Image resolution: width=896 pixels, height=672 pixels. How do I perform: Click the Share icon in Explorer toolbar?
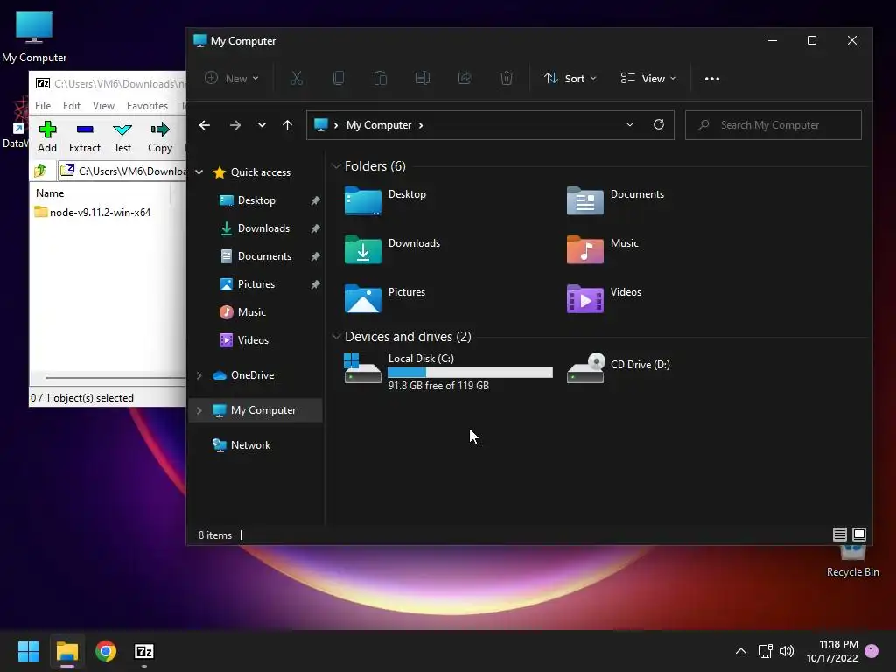pos(465,78)
